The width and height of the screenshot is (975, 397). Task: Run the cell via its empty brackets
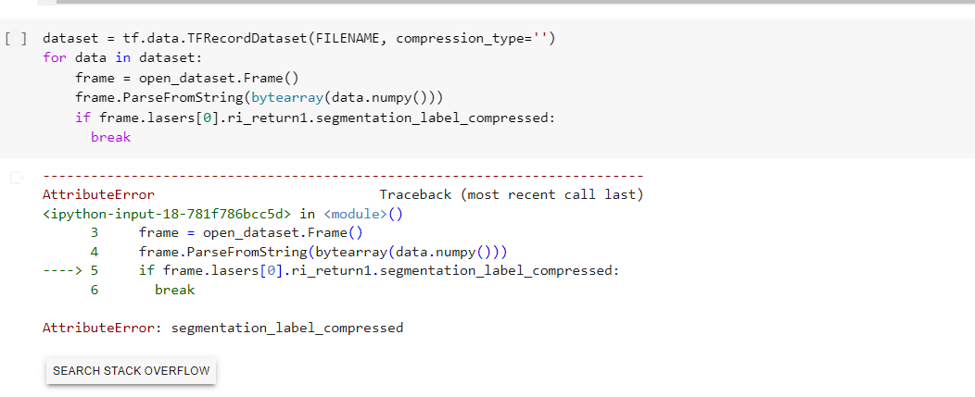click(16, 39)
